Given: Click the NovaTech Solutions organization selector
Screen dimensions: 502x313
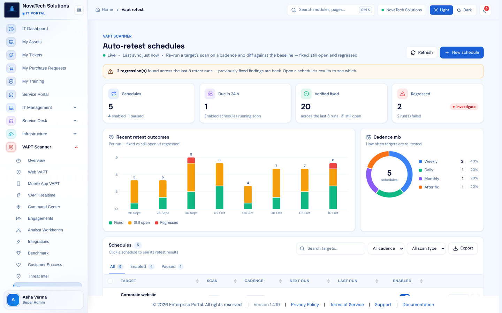Looking at the screenshot, I should pos(402,10).
